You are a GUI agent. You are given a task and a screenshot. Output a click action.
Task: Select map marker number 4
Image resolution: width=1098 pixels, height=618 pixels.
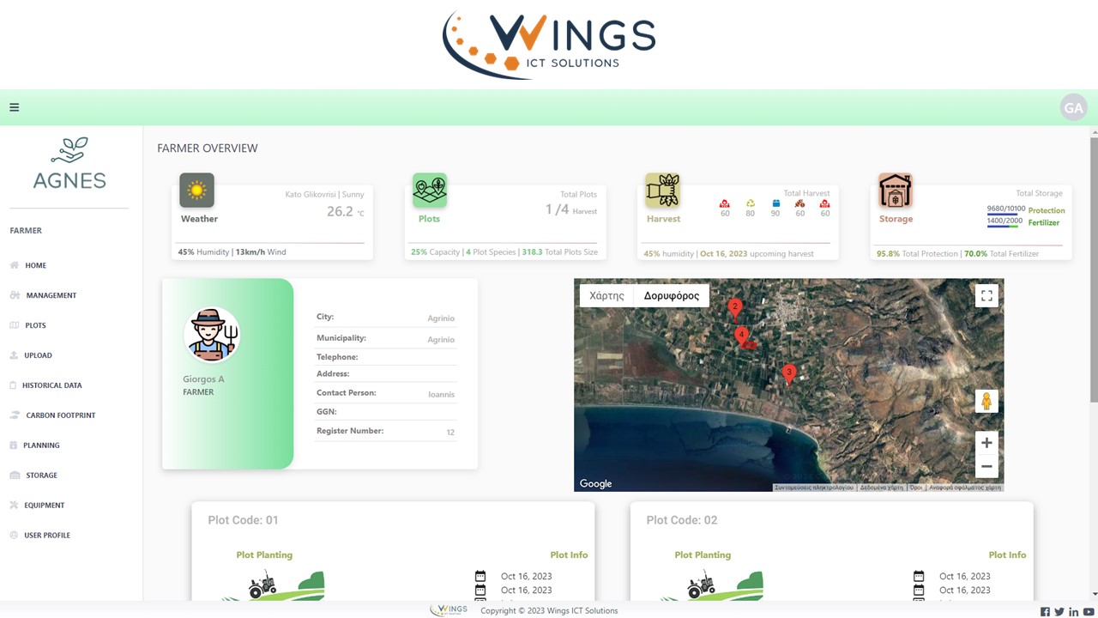click(x=741, y=336)
